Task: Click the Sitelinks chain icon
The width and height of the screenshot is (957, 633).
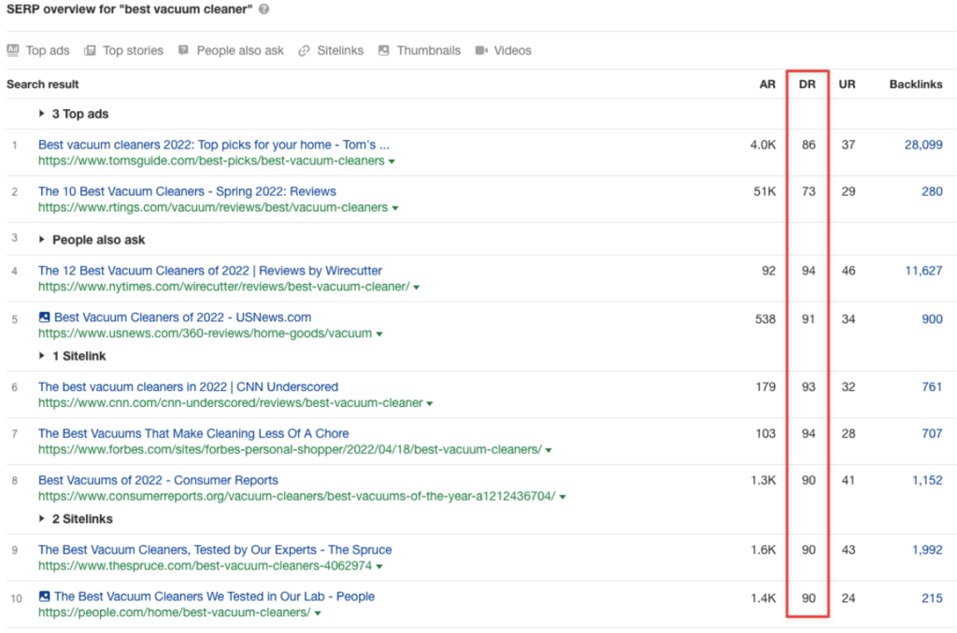Action: (304, 50)
